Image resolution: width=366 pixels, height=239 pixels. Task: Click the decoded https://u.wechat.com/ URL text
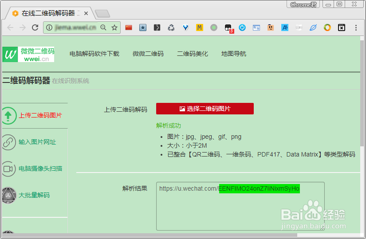click(229, 188)
